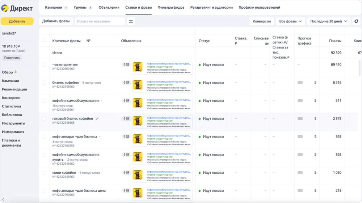Click the ads count badge for --автотаргетинг row
Image resolution: width=362 pixels, height=203 pixels.
click(126, 65)
